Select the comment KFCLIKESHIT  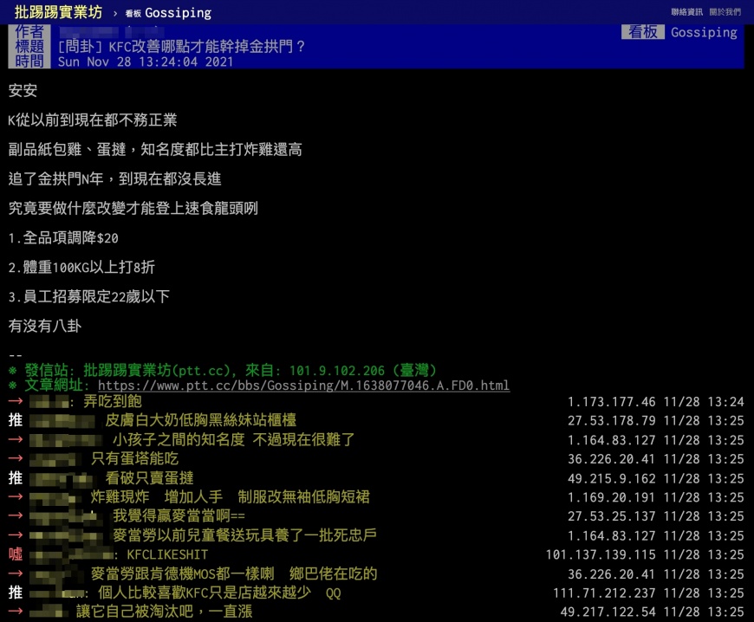click(167, 554)
